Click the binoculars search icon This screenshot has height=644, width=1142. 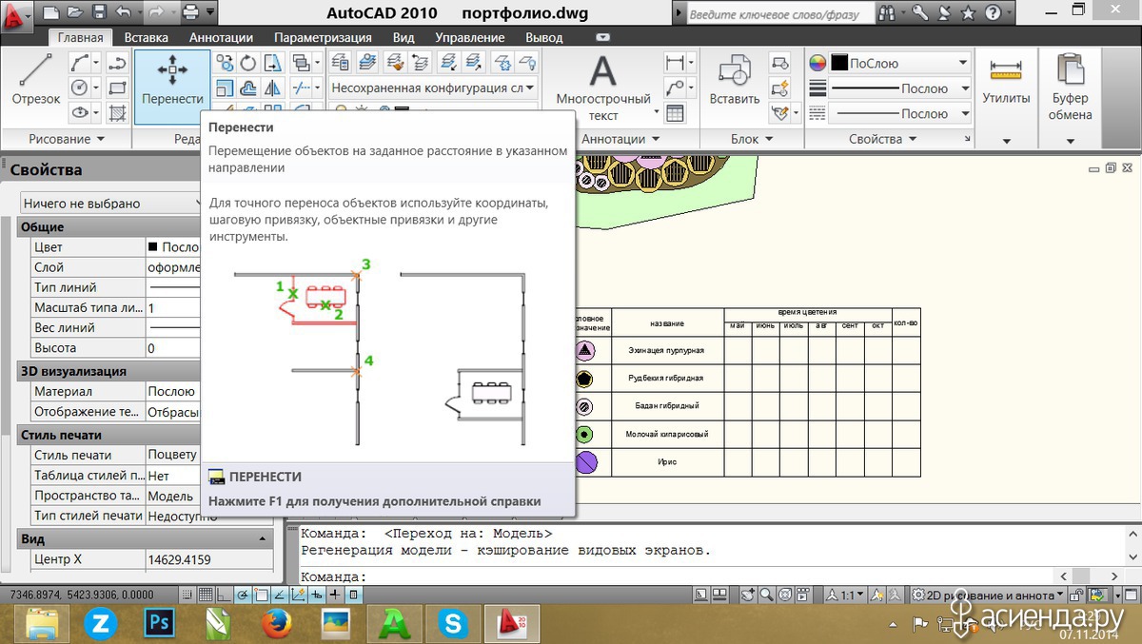[x=887, y=13]
